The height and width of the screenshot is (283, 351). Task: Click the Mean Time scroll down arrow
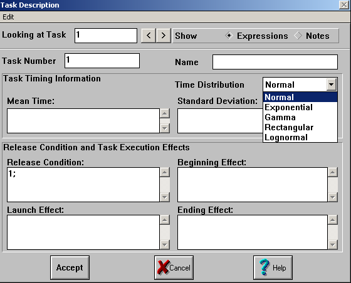[x=165, y=128]
